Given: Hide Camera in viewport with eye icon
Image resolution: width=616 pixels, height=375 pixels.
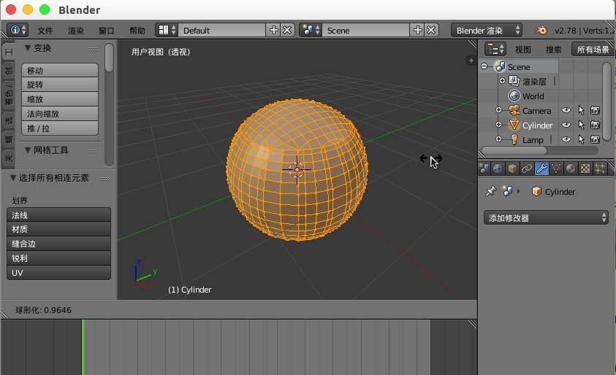Looking at the screenshot, I should 566,111.
